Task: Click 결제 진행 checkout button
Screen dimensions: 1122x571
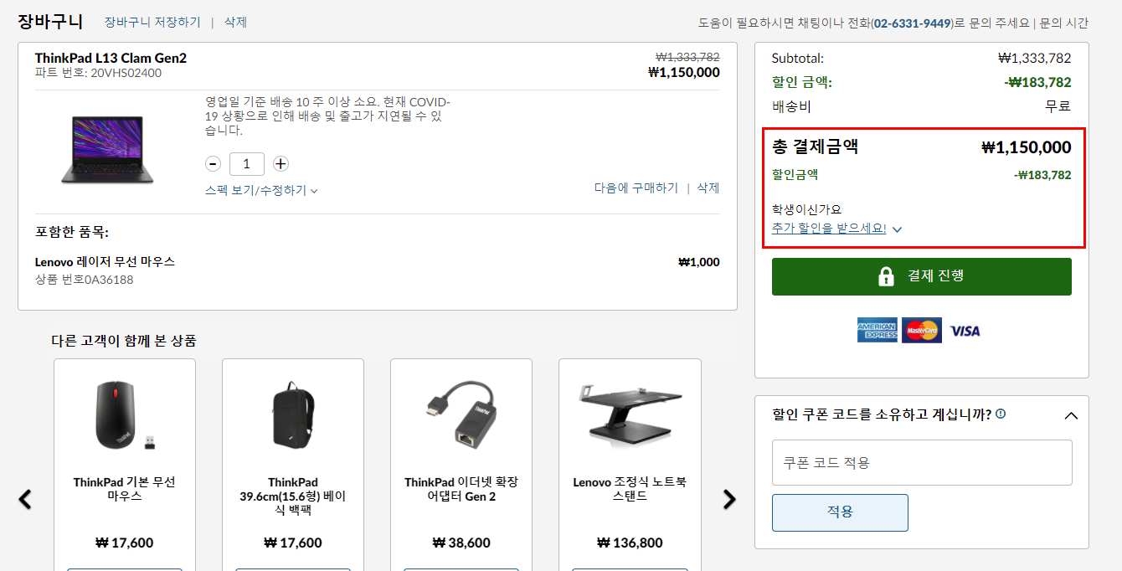Action: click(922, 276)
